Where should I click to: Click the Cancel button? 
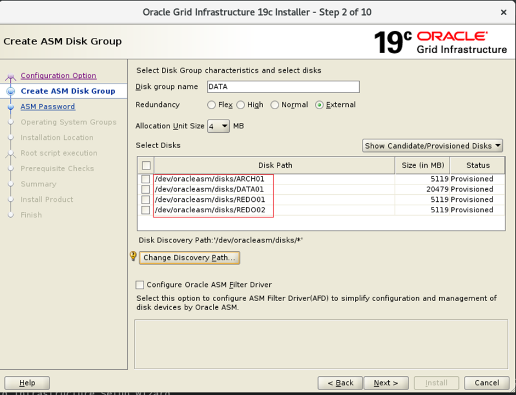(x=487, y=383)
